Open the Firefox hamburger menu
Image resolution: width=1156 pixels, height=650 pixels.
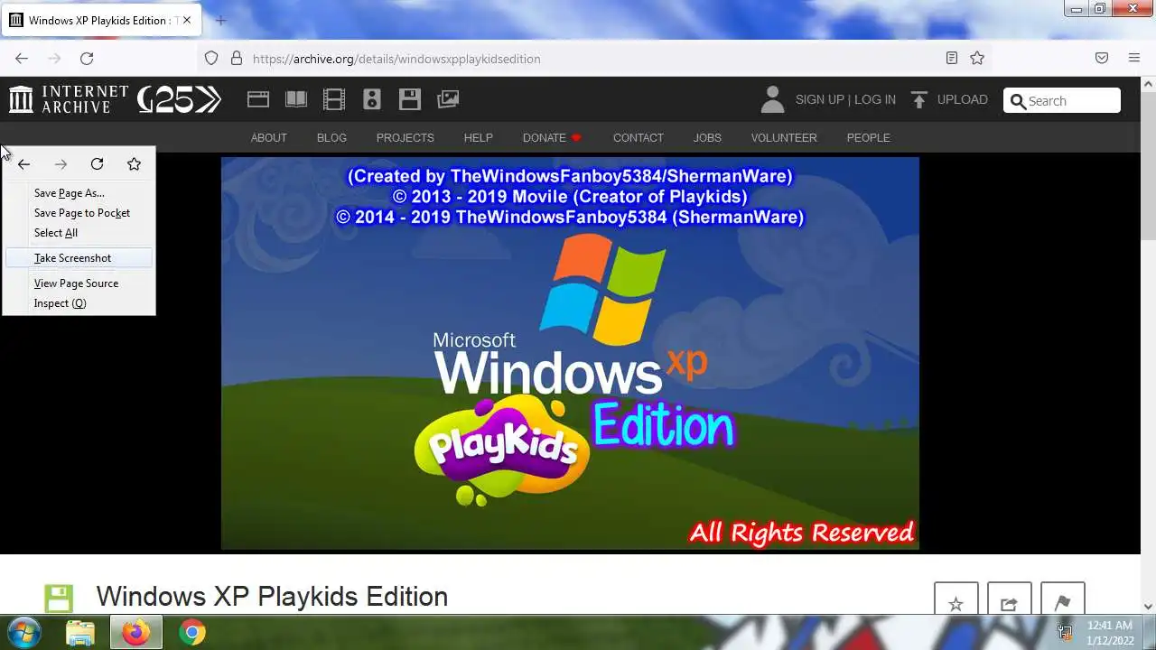(x=1134, y=58)
